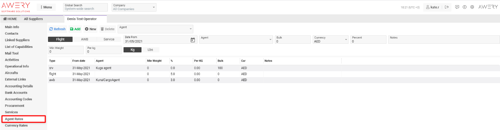The image size is (500, 130).
Task: Switch to All Suppliers tab
Action: 33,19
